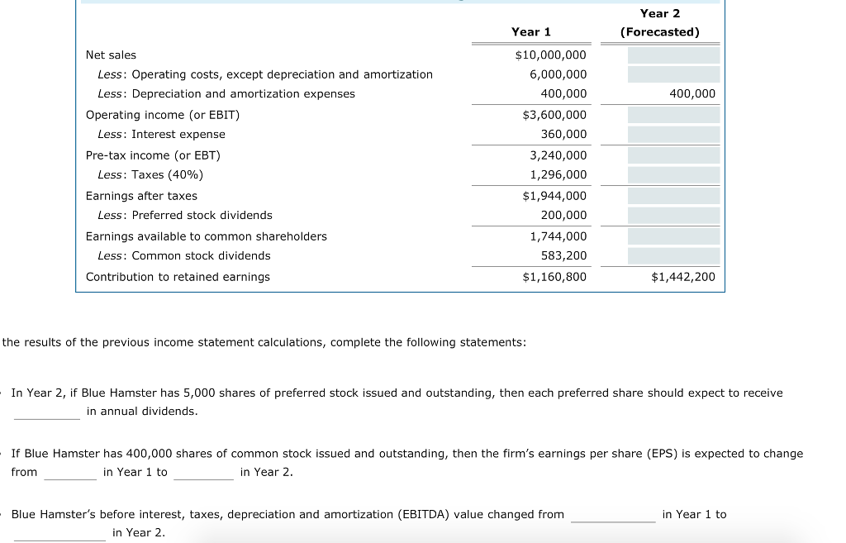
Task: Click the Year 2 Earnings after taxes field
Action: (661, 196)
